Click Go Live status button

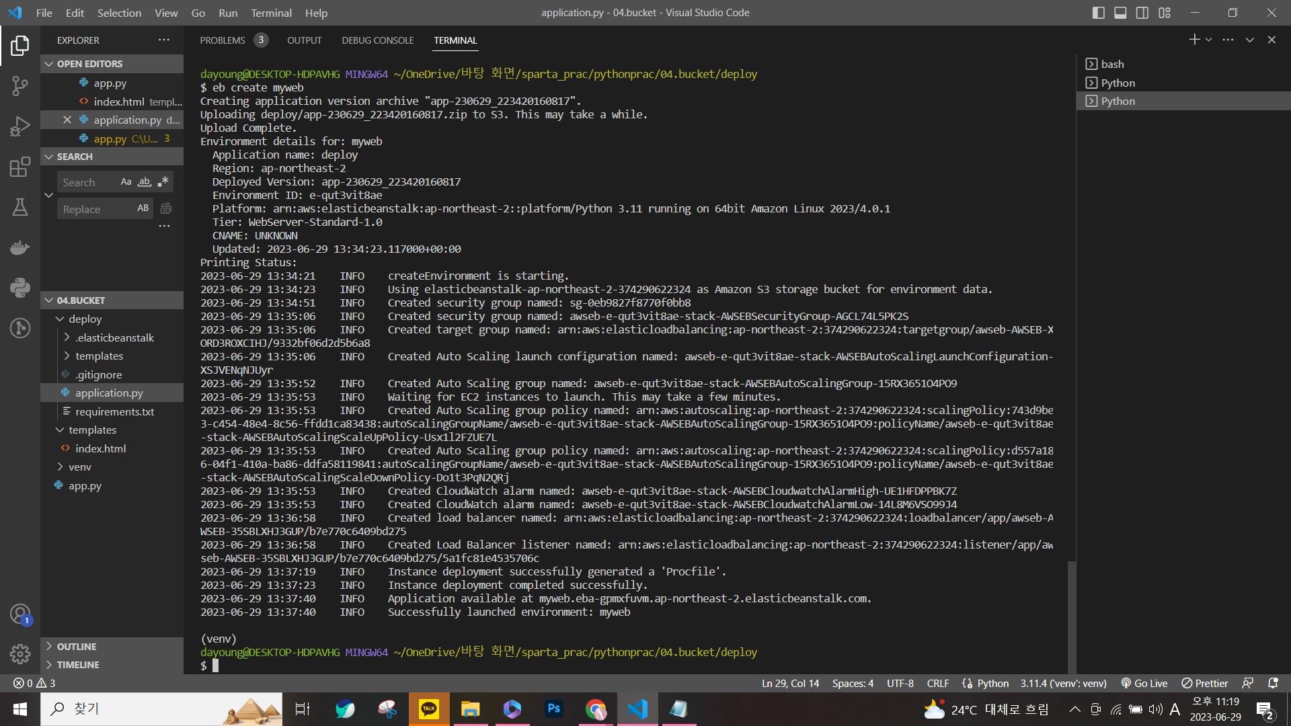pos(1144,683)
